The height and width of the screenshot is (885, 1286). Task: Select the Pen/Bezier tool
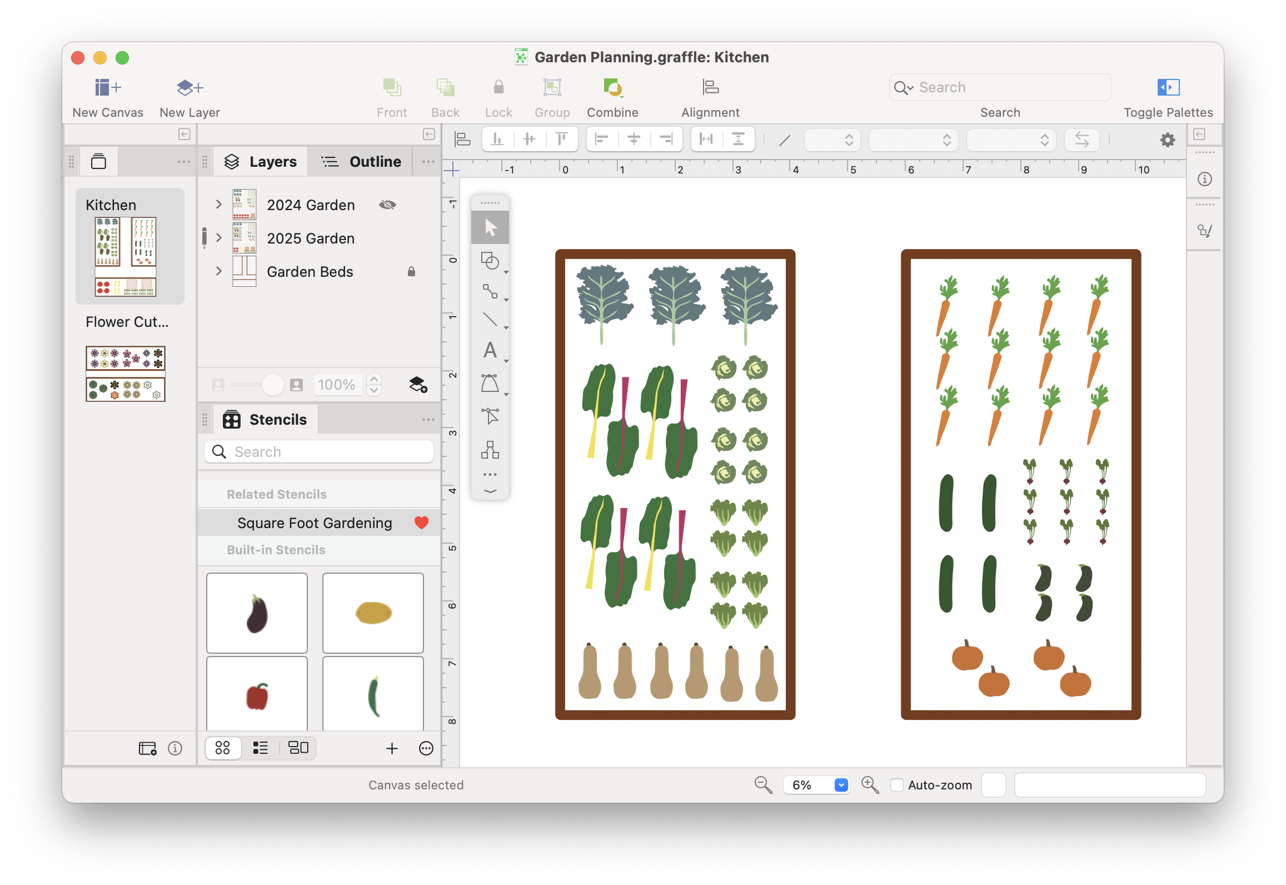point(490,383)
